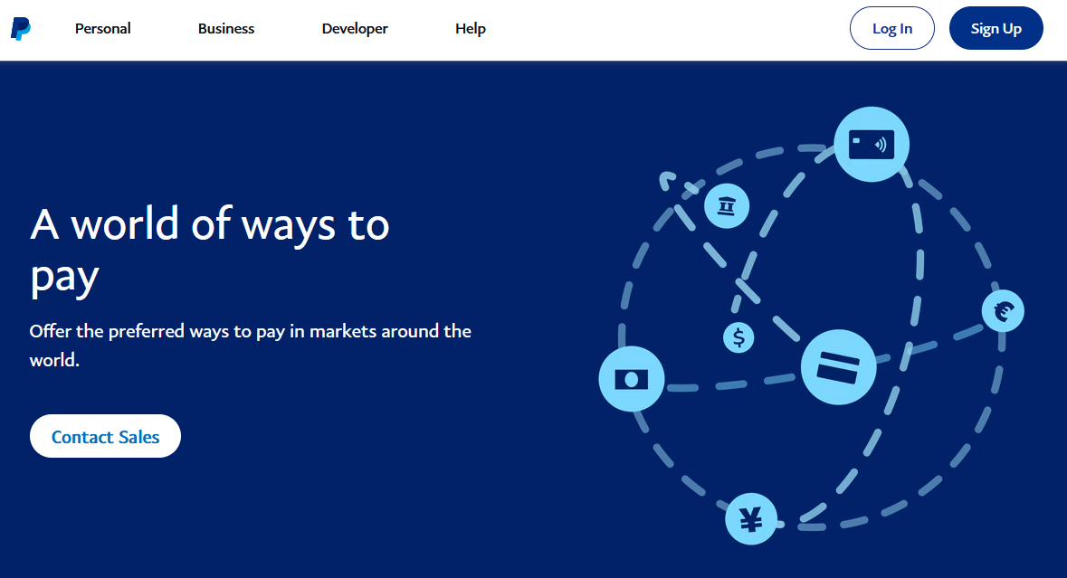Click the dashed line between cash and card icons
1067x578 pixels.
731,384
